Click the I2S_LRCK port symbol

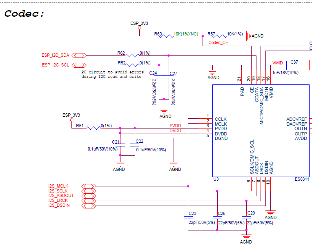(x=89, y=201)
